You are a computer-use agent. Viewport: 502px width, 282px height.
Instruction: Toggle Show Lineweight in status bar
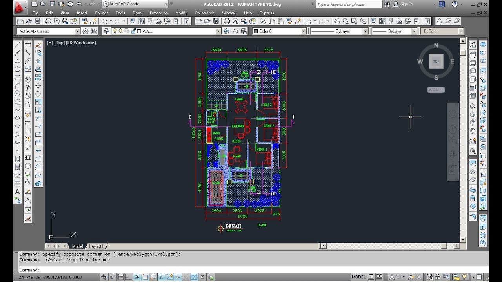pos(186,277)
